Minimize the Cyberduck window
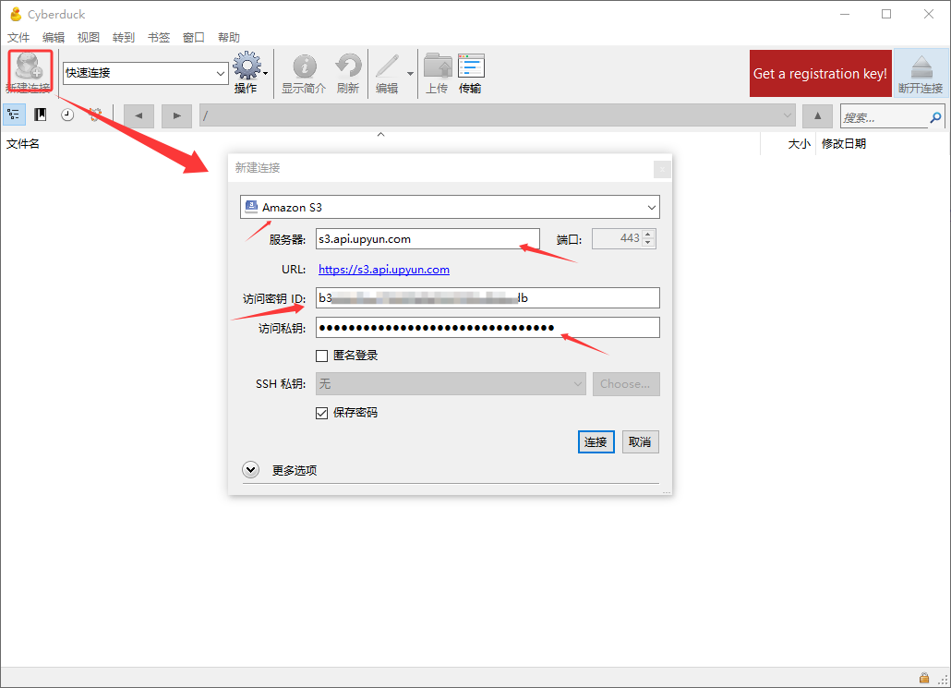This screenshot has height=688, width=951. coord(845,14)
